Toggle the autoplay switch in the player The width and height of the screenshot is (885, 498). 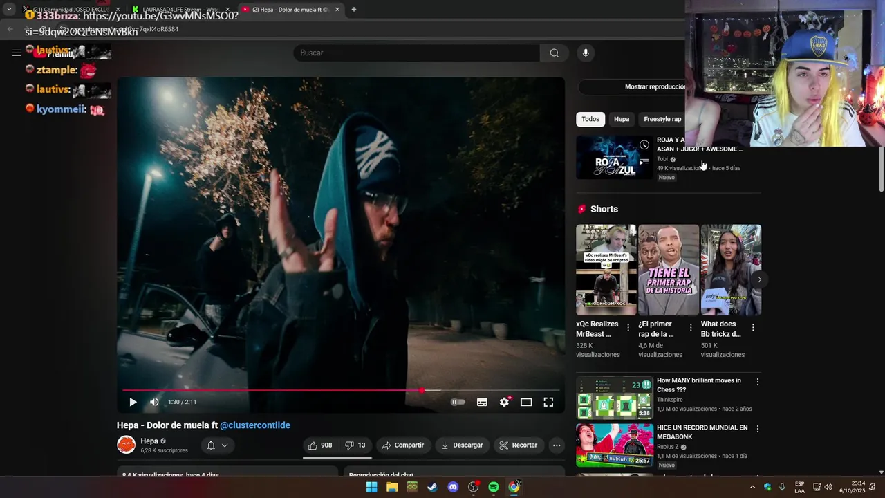point(458,402)
